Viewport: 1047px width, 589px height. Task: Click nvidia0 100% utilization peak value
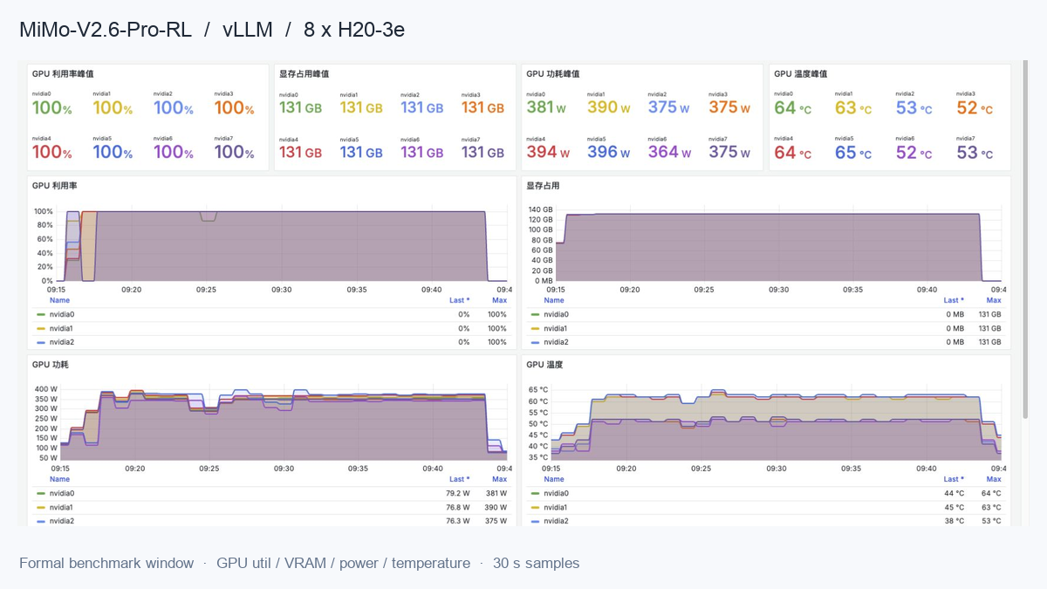[52, 107]
